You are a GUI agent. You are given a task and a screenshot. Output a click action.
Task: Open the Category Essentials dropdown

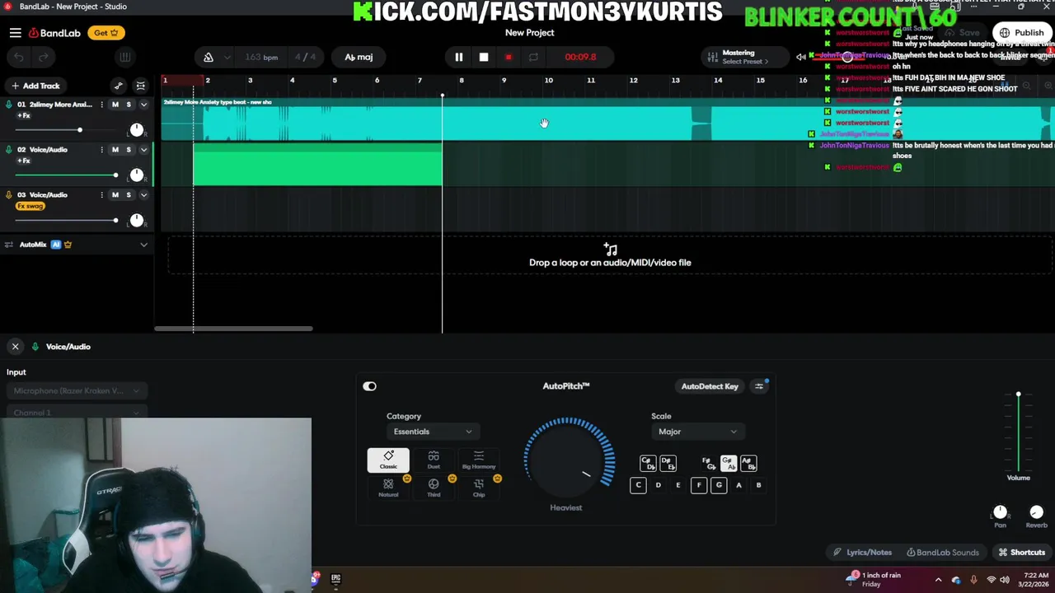coord(432,432)
